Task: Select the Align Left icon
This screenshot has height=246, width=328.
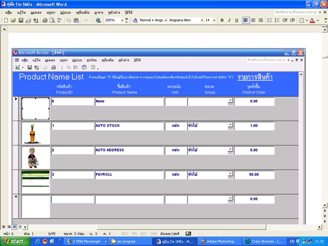Action: point(246,21)
